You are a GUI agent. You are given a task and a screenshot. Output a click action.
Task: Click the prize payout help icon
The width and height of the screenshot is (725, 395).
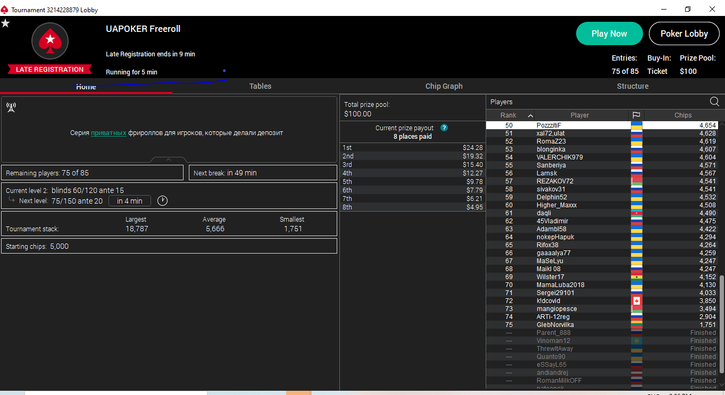tap(444, 128)
